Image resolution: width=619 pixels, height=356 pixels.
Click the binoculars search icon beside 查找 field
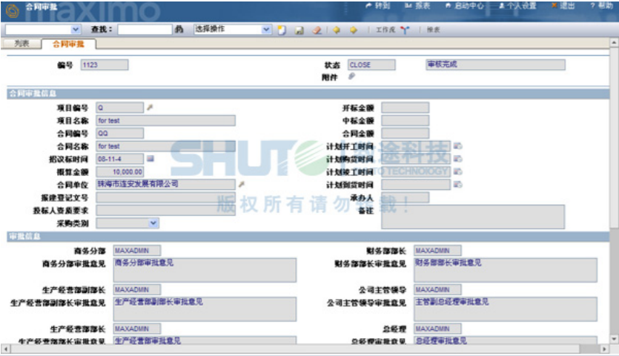click(179, 30)
